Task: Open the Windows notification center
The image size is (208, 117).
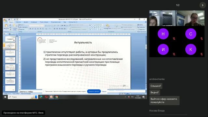Action: [x=144, y=97]
